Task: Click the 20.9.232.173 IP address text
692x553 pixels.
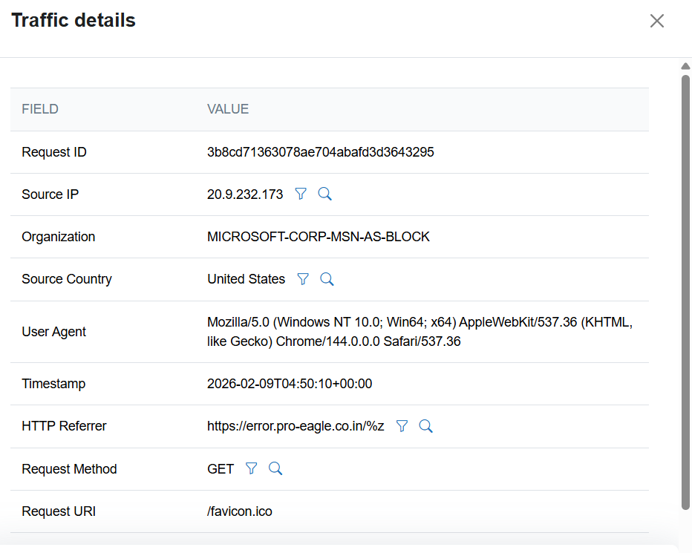Action: (245, 194)
